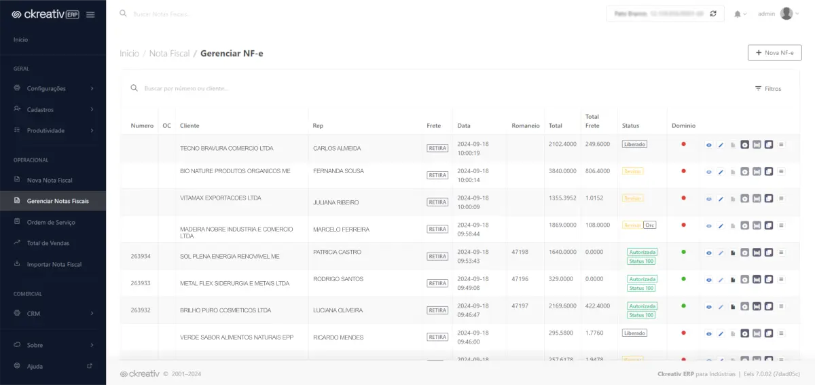The image size is (815, 385).
Task: Edit MADEIRA NOBRE invoice with pencil icon
Action: pyautogui.click(x=721, y=225)
